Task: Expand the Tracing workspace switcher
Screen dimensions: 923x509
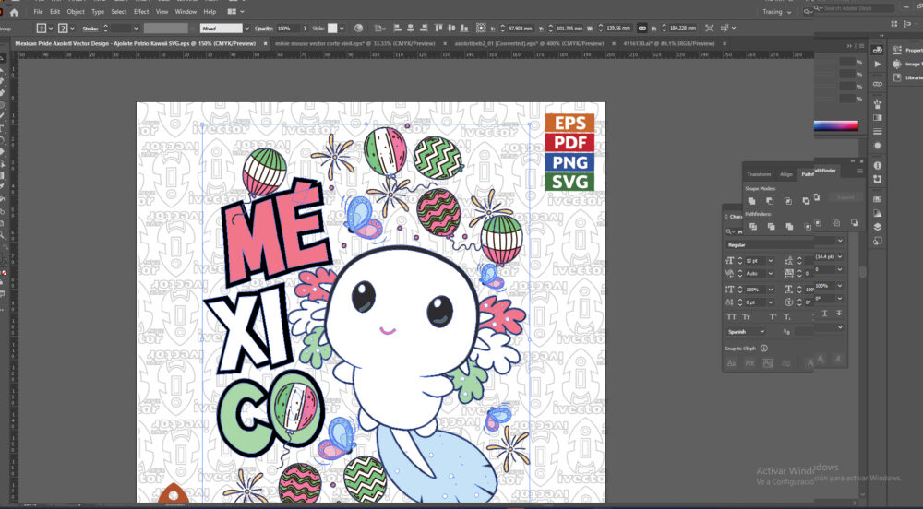Action: pos(777,12)
